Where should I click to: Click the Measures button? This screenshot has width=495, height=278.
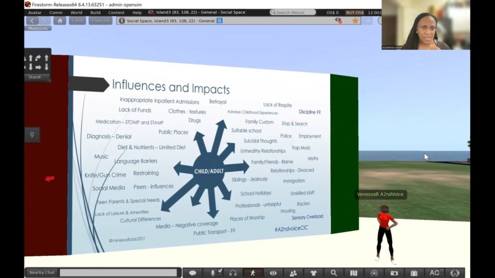[38, 28]
